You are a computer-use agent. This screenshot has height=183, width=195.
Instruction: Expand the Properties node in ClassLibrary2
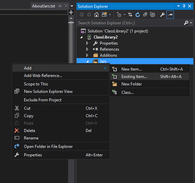tap(87, 43)
